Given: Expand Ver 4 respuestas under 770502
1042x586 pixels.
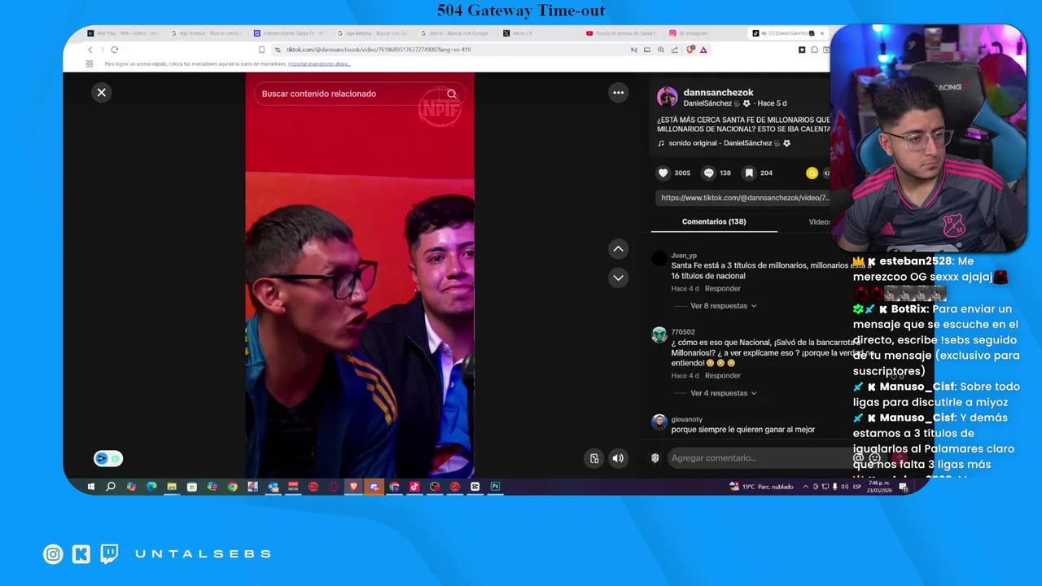Looking at the screenshot, I should click(723, 393).
